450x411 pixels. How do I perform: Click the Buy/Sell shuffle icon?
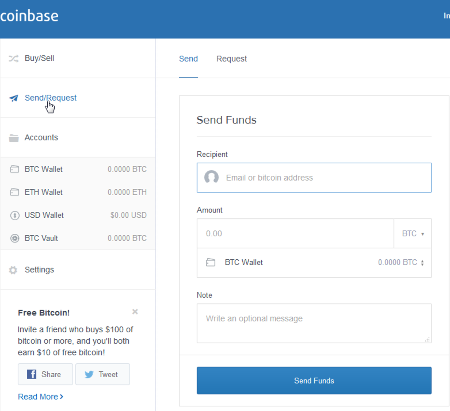pos(13,58)
